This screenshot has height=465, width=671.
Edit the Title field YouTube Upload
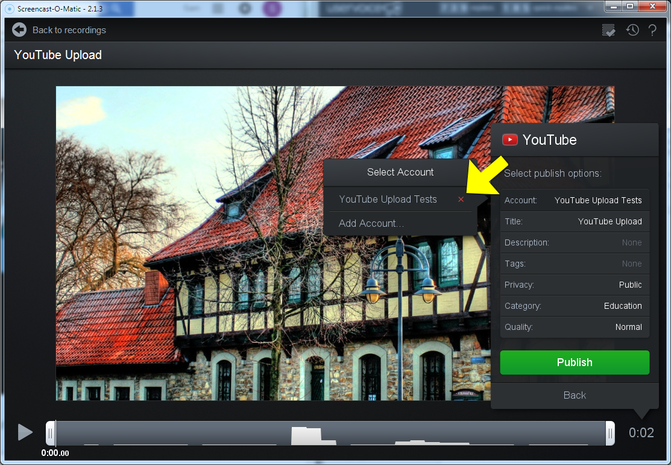[575, 221]
